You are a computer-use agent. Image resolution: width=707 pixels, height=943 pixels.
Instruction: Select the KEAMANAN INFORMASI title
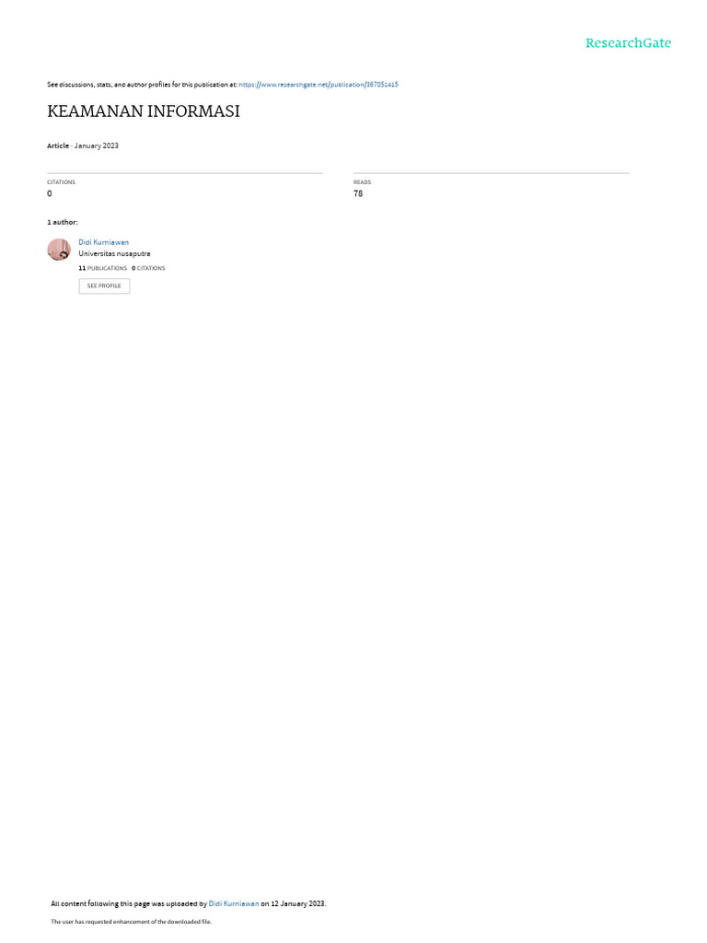144,111
